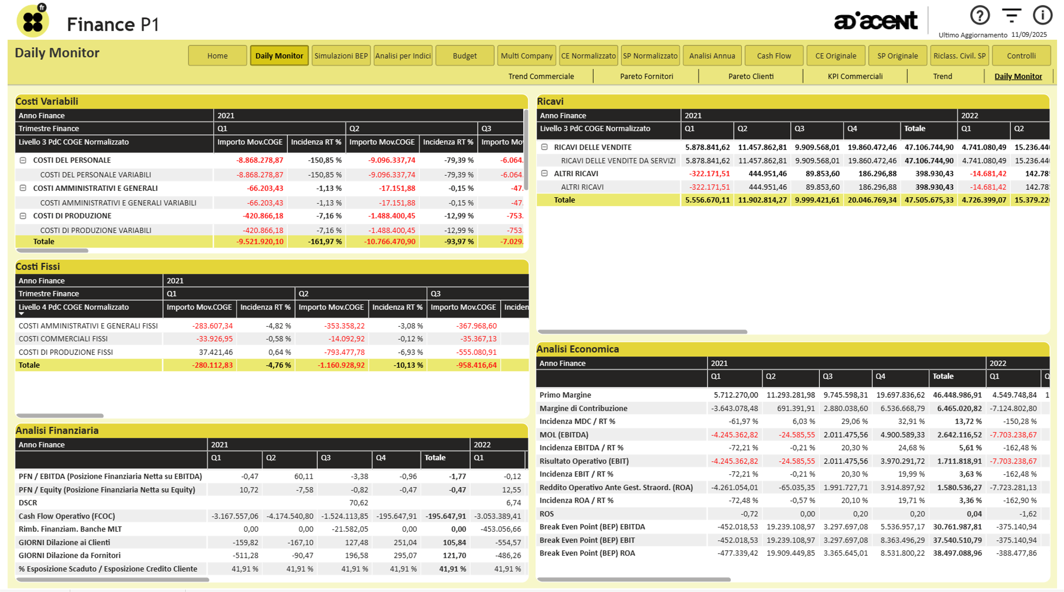This screenshot has height=592, width=1064.
Task: Collapse COSTI AMMINISTRATIVI E GENERALI row
Action: tap(23, 188)
